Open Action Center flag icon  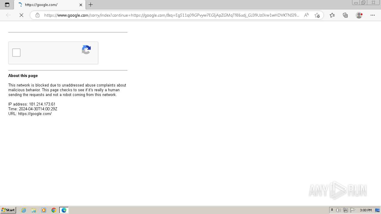(x=353, y=210)
